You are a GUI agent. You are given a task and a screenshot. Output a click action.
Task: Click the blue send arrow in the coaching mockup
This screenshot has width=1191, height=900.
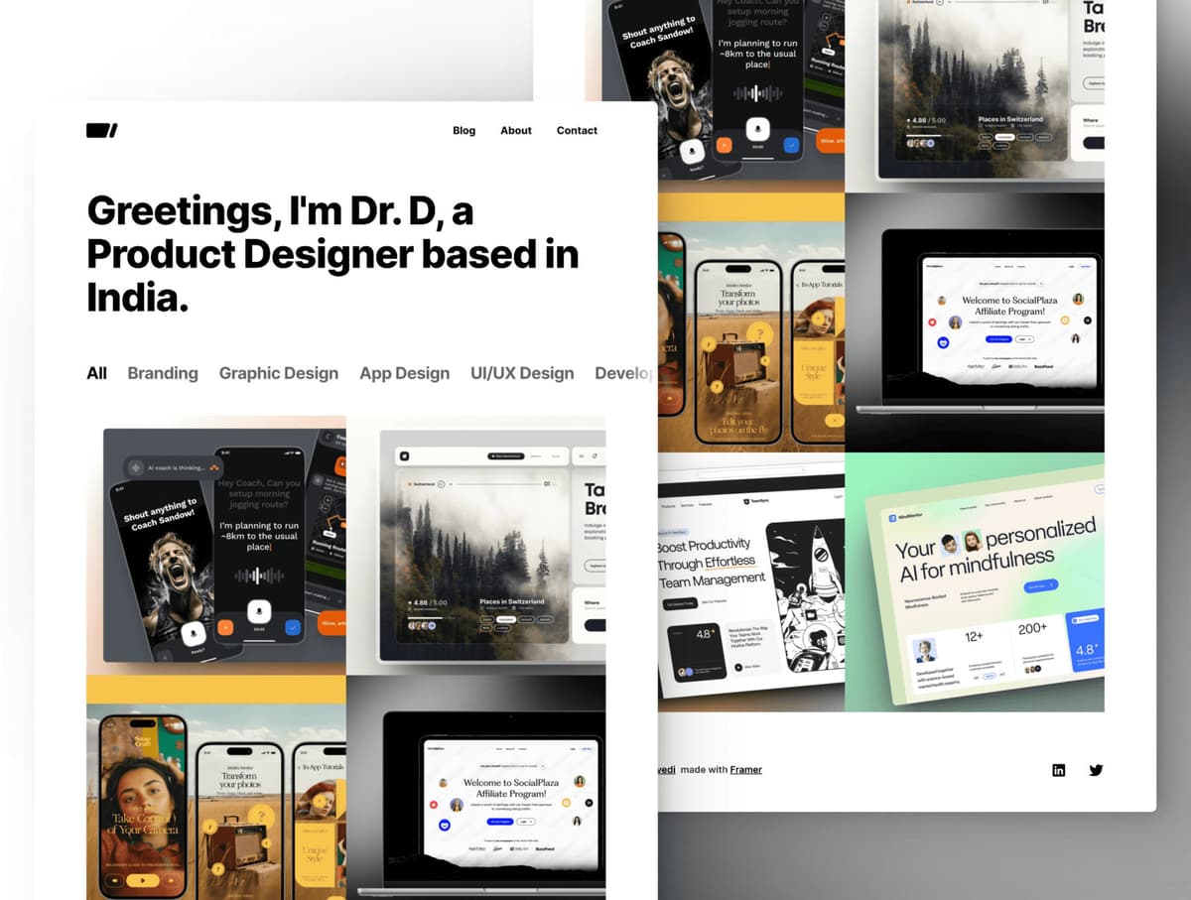point(292,627)
